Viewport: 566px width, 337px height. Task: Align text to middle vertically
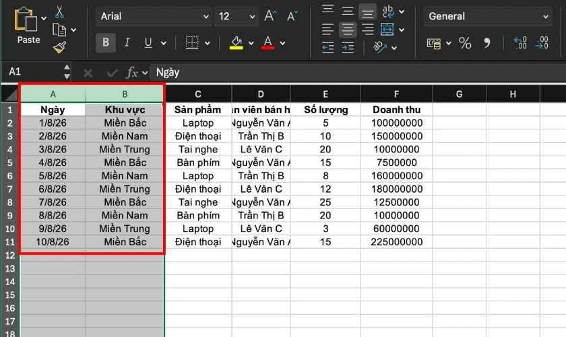348,11
